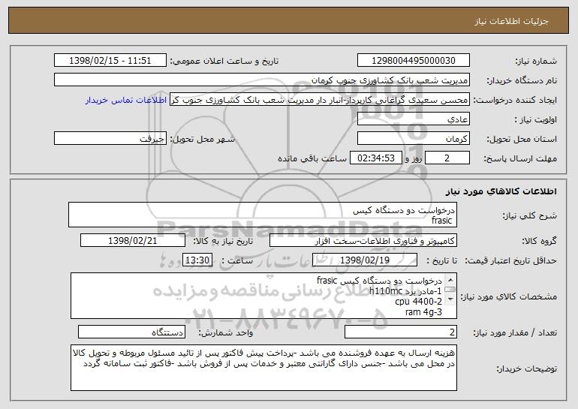578x409 pixels.
Task: Click the price validity date 1398/02/19
Action: pos(365,260)
